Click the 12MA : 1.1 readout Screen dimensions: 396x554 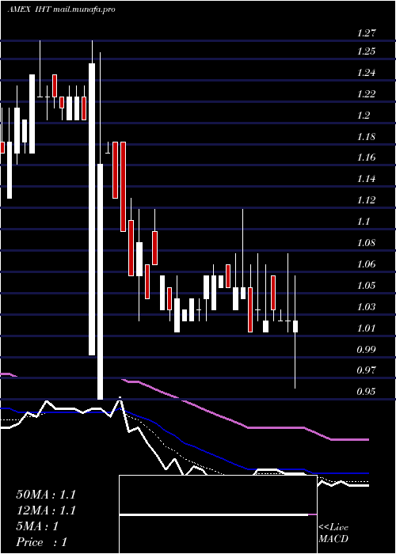[46, 510]
